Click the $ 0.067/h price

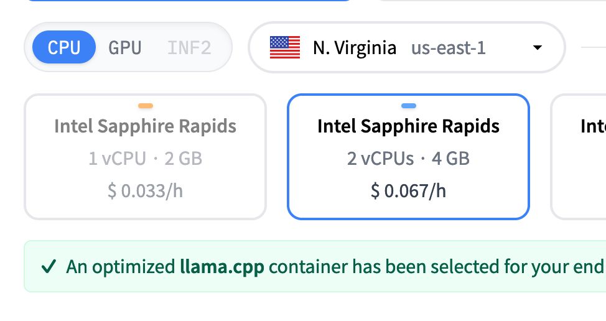point(409,191)
